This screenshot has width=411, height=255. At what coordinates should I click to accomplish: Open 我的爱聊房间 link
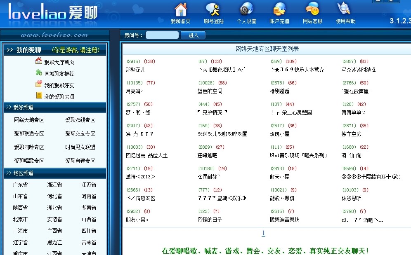tap(59, 97)
